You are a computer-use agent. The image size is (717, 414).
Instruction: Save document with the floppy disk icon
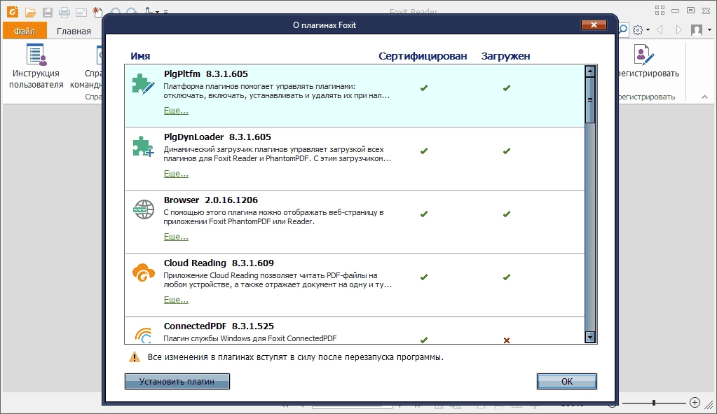(48, 13)
